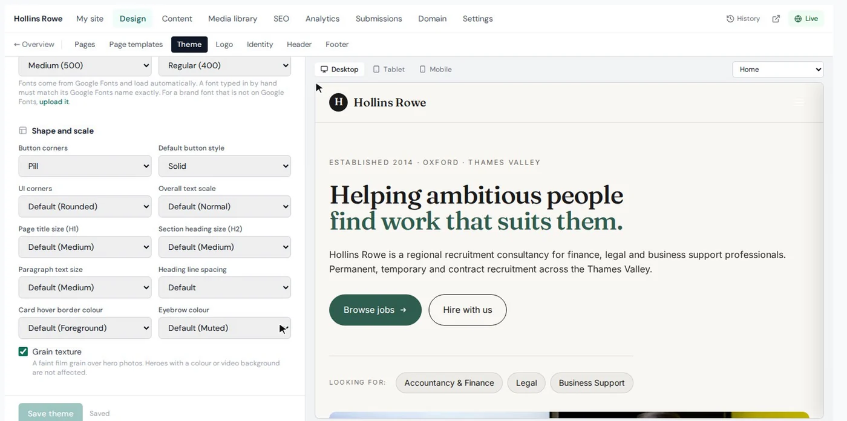
Task: Expand the Overall text scale dropdown
Action: point(224,206)
